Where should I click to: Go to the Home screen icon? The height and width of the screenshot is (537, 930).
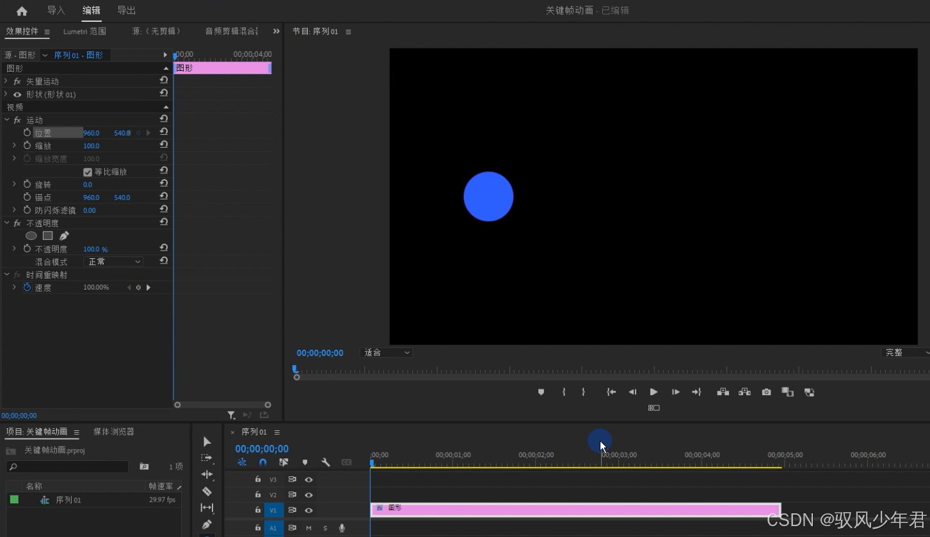pyautogui.click(x=22, y=11)
